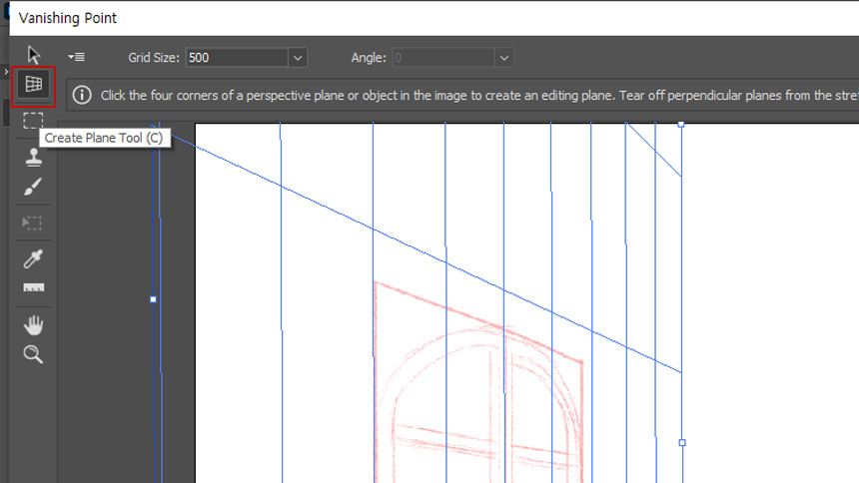Choose the Marquee selection tool

coord(33,121)
